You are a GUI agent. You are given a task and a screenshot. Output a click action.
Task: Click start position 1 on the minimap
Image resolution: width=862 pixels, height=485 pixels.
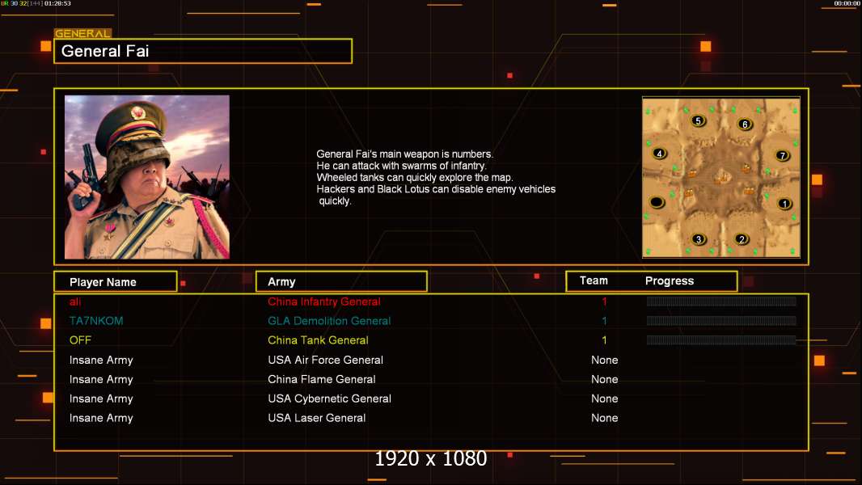coord(784,204)
